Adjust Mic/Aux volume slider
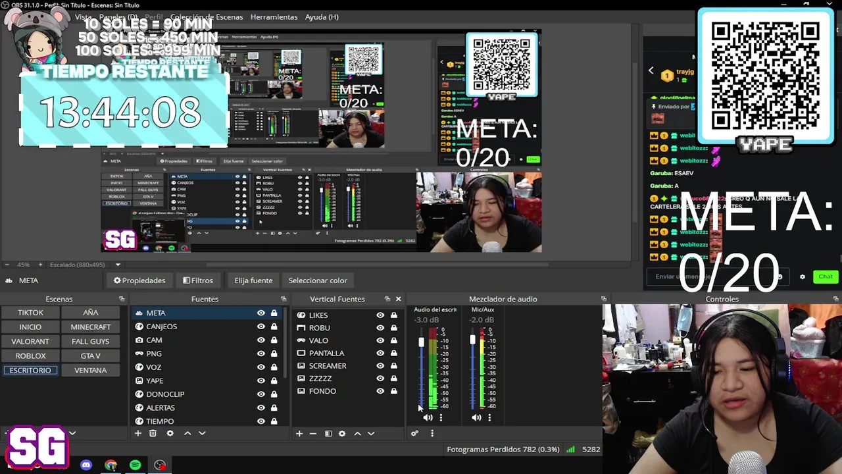Viewport: 842px width, 474px height. click(472, 340)
